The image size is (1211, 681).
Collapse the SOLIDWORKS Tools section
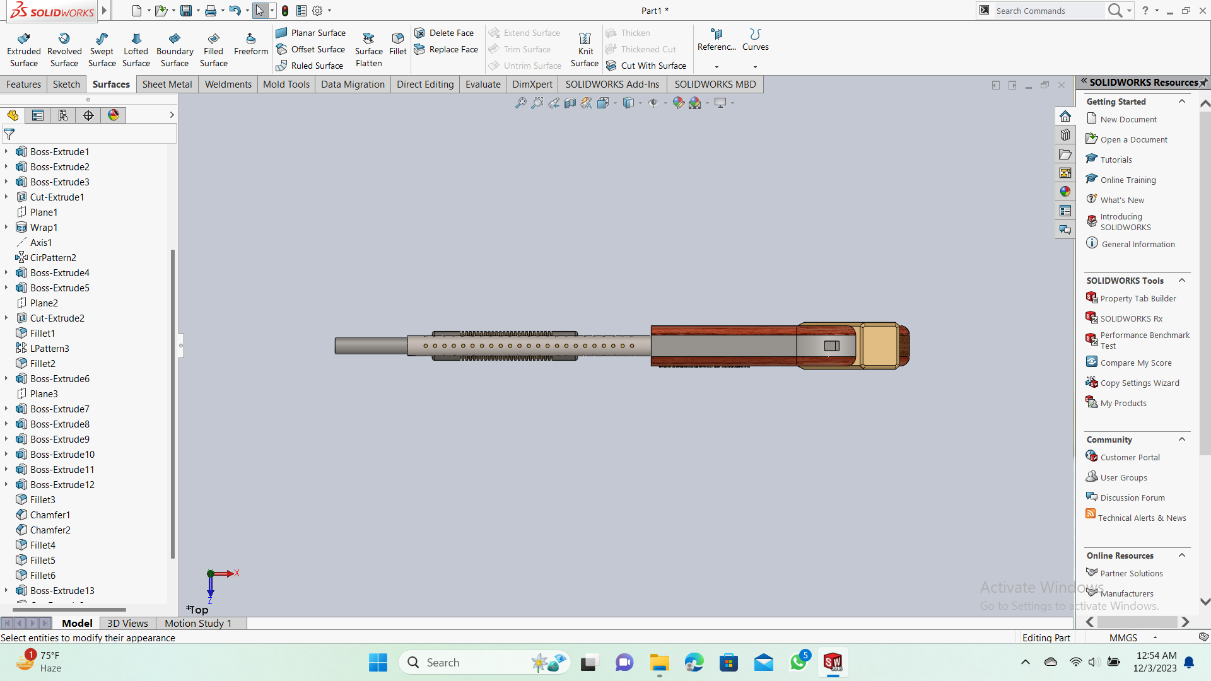click(x=1182, y=281)
